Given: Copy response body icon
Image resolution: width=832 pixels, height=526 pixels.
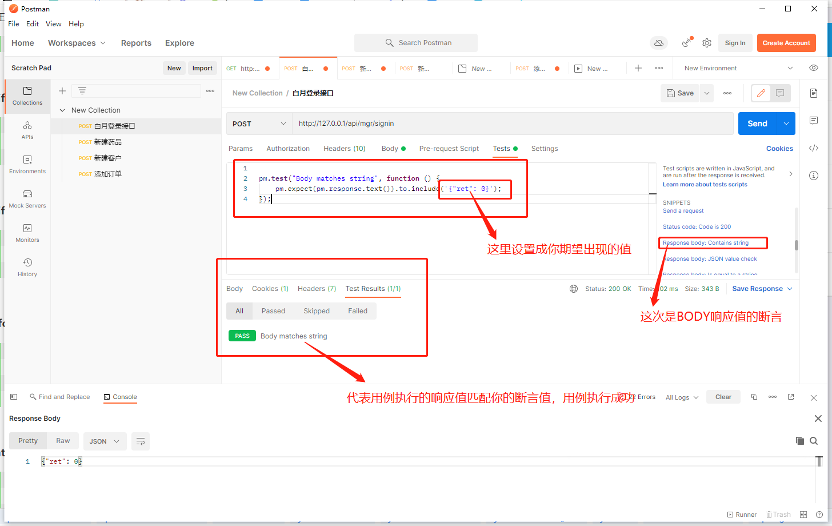Looking at the screenshot, I should 800,441.
